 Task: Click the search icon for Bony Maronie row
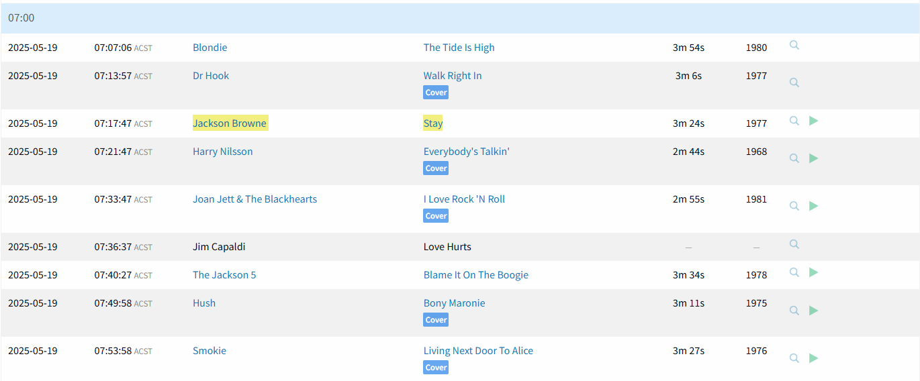(x=794, y=311)
